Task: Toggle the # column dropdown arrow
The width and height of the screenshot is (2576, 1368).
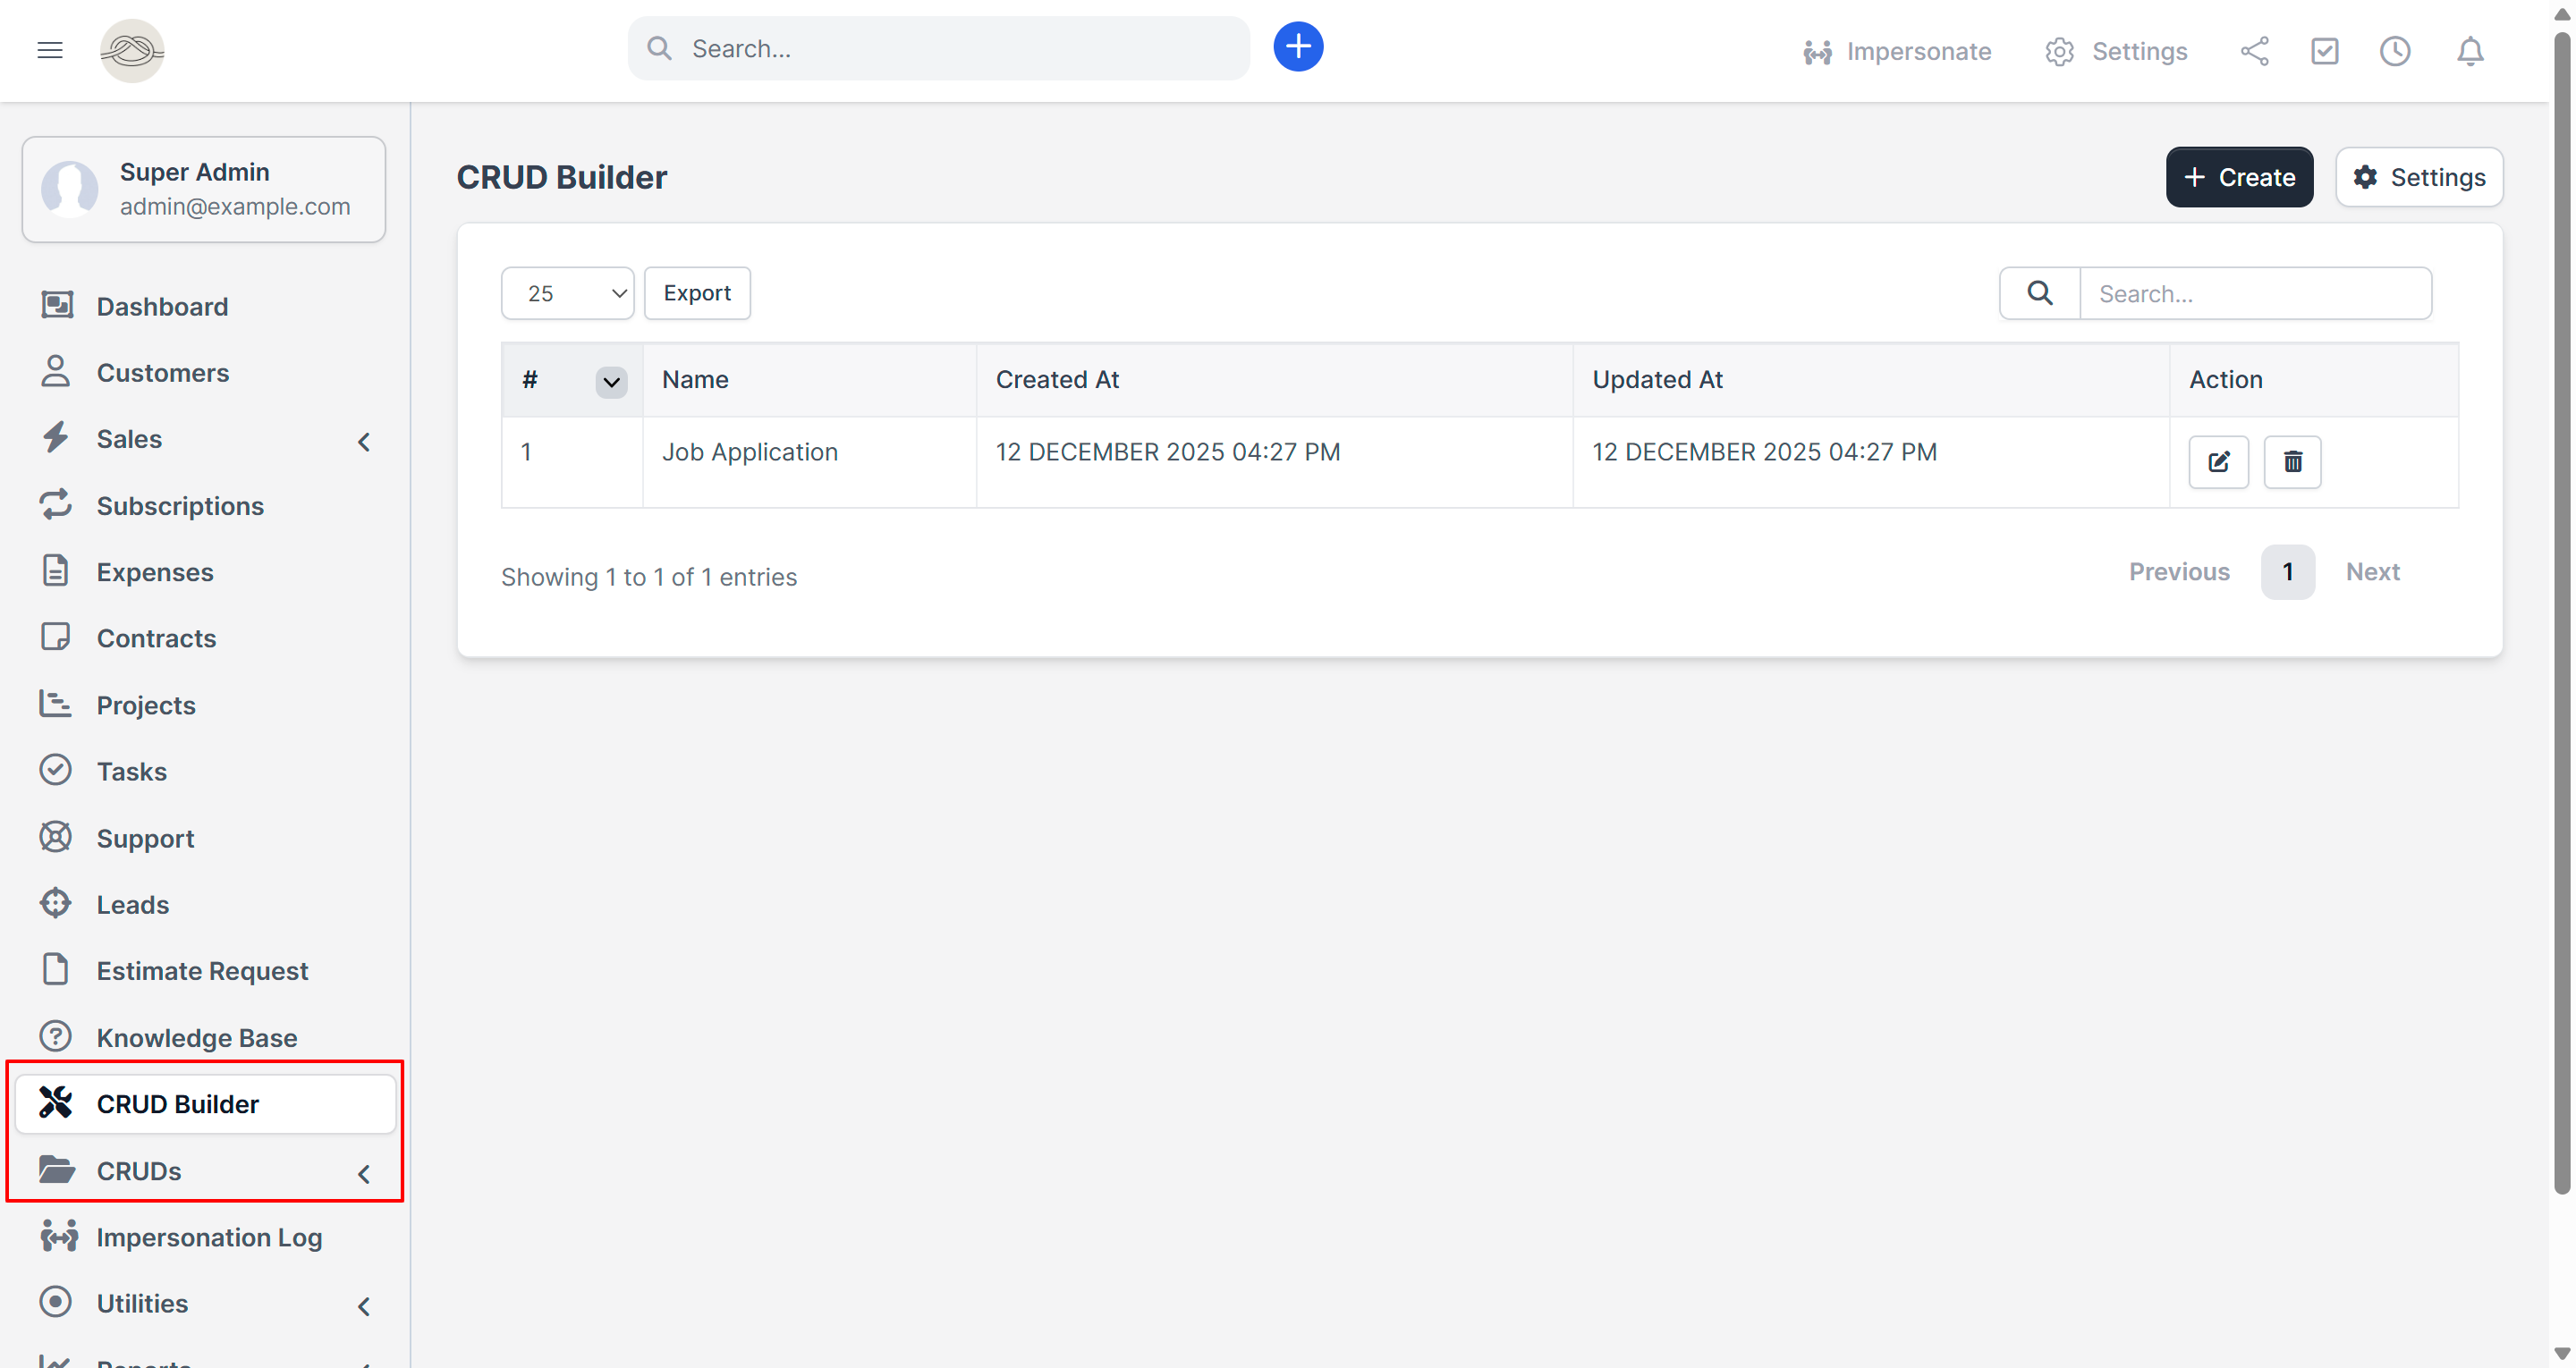Action: (x=611, y=381)
